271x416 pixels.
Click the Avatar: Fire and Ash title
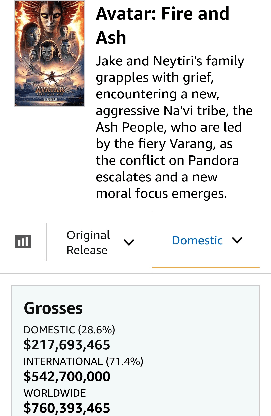coord(162,25)
